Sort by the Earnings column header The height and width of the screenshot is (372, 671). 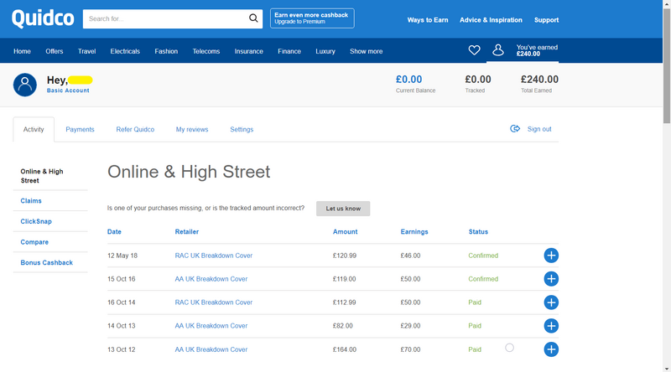pyautogui.click(x=414, y=231)
